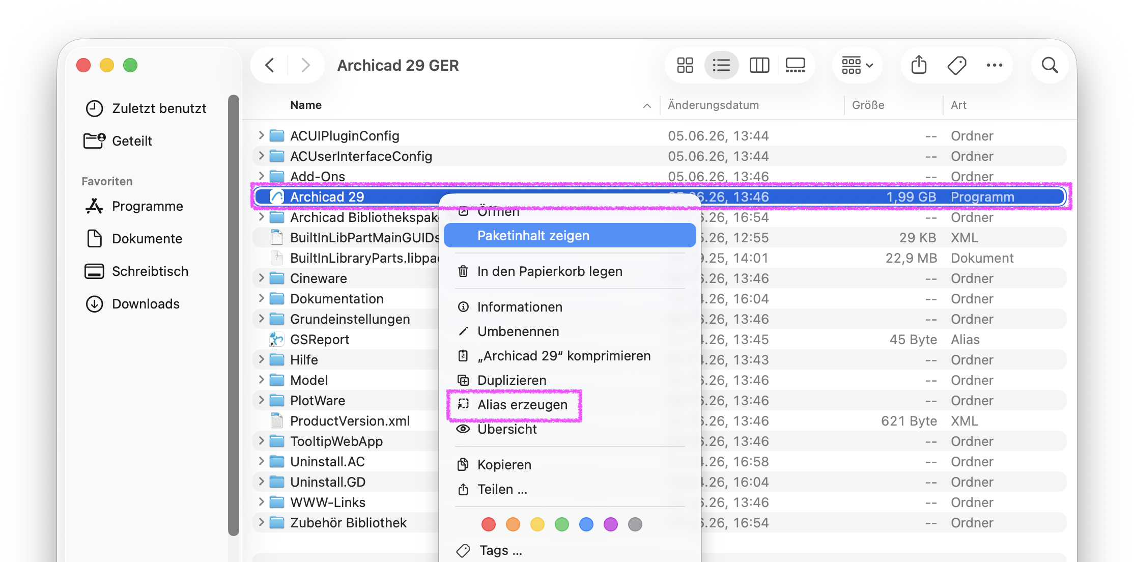Apply the red tag color
This screenshot has width=1134, height=562.
point(489,524)
